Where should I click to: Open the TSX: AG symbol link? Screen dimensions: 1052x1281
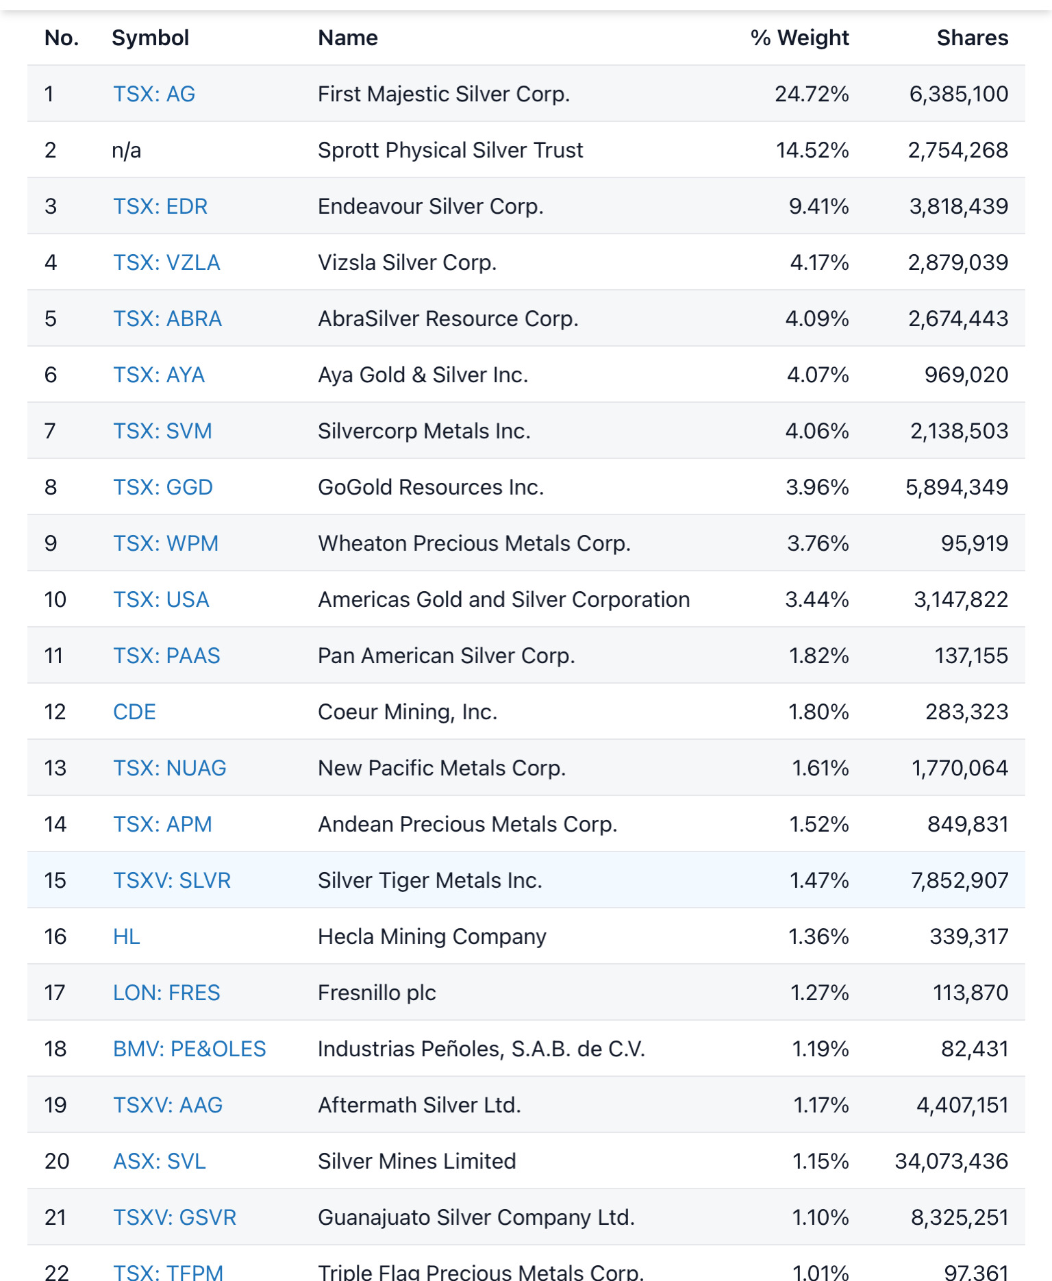pyautogui.click(x=154, y=94)
